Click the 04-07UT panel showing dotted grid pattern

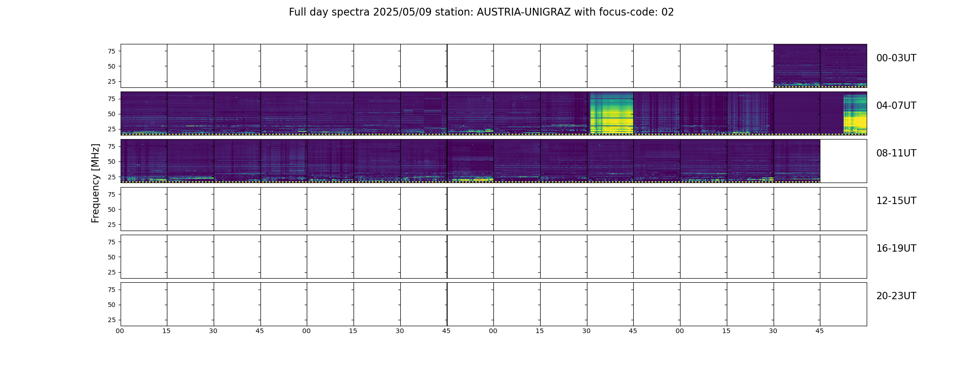coord(423,113)
